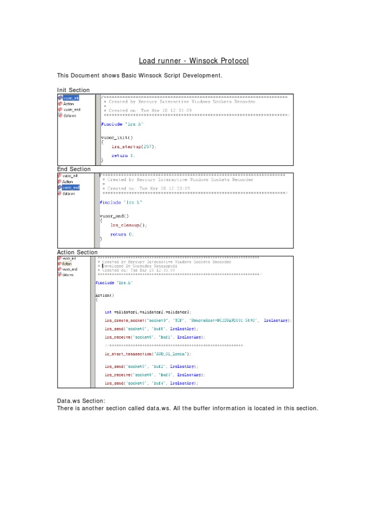Click the 'Action Section' heading

click(x=77, y=252)
